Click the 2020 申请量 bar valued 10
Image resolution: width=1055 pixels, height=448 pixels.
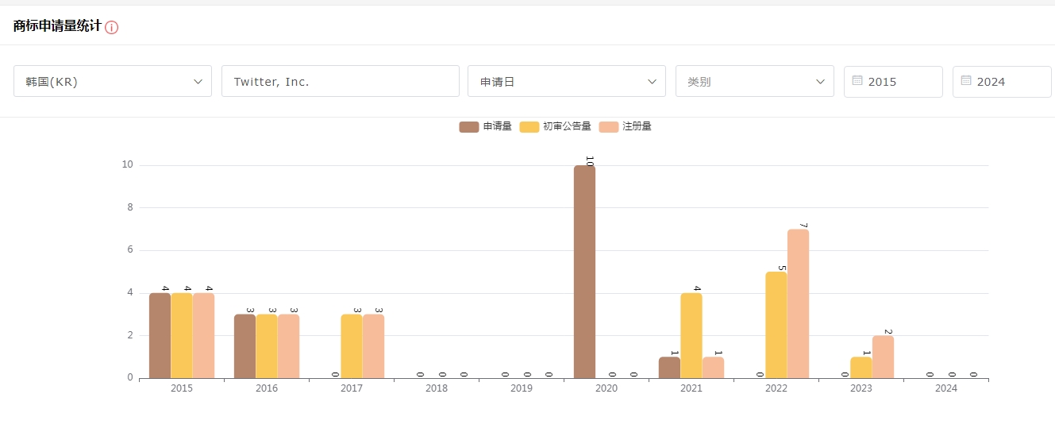pyautogui.click(x=584, y=272)
